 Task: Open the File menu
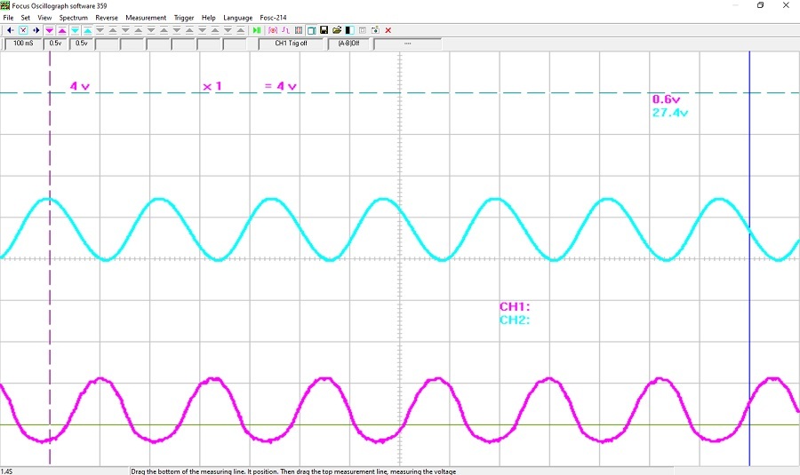(8, 18)
